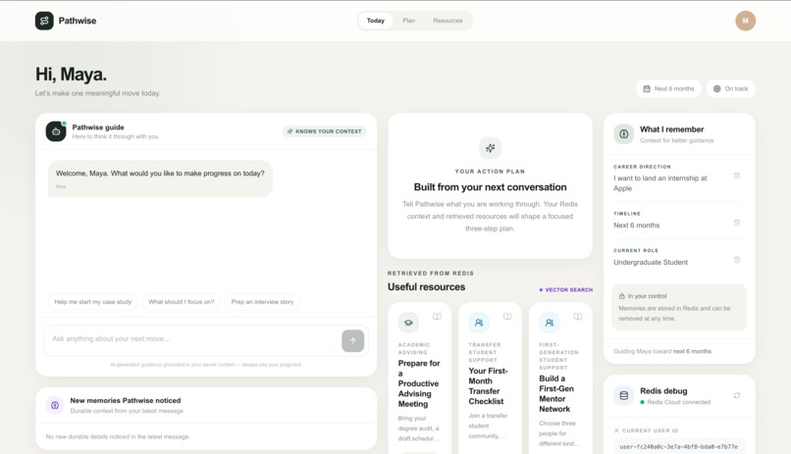Select the 'What should I focus on?' suggestion
This screenshot has height=454, width=791.
click(182, 302)
